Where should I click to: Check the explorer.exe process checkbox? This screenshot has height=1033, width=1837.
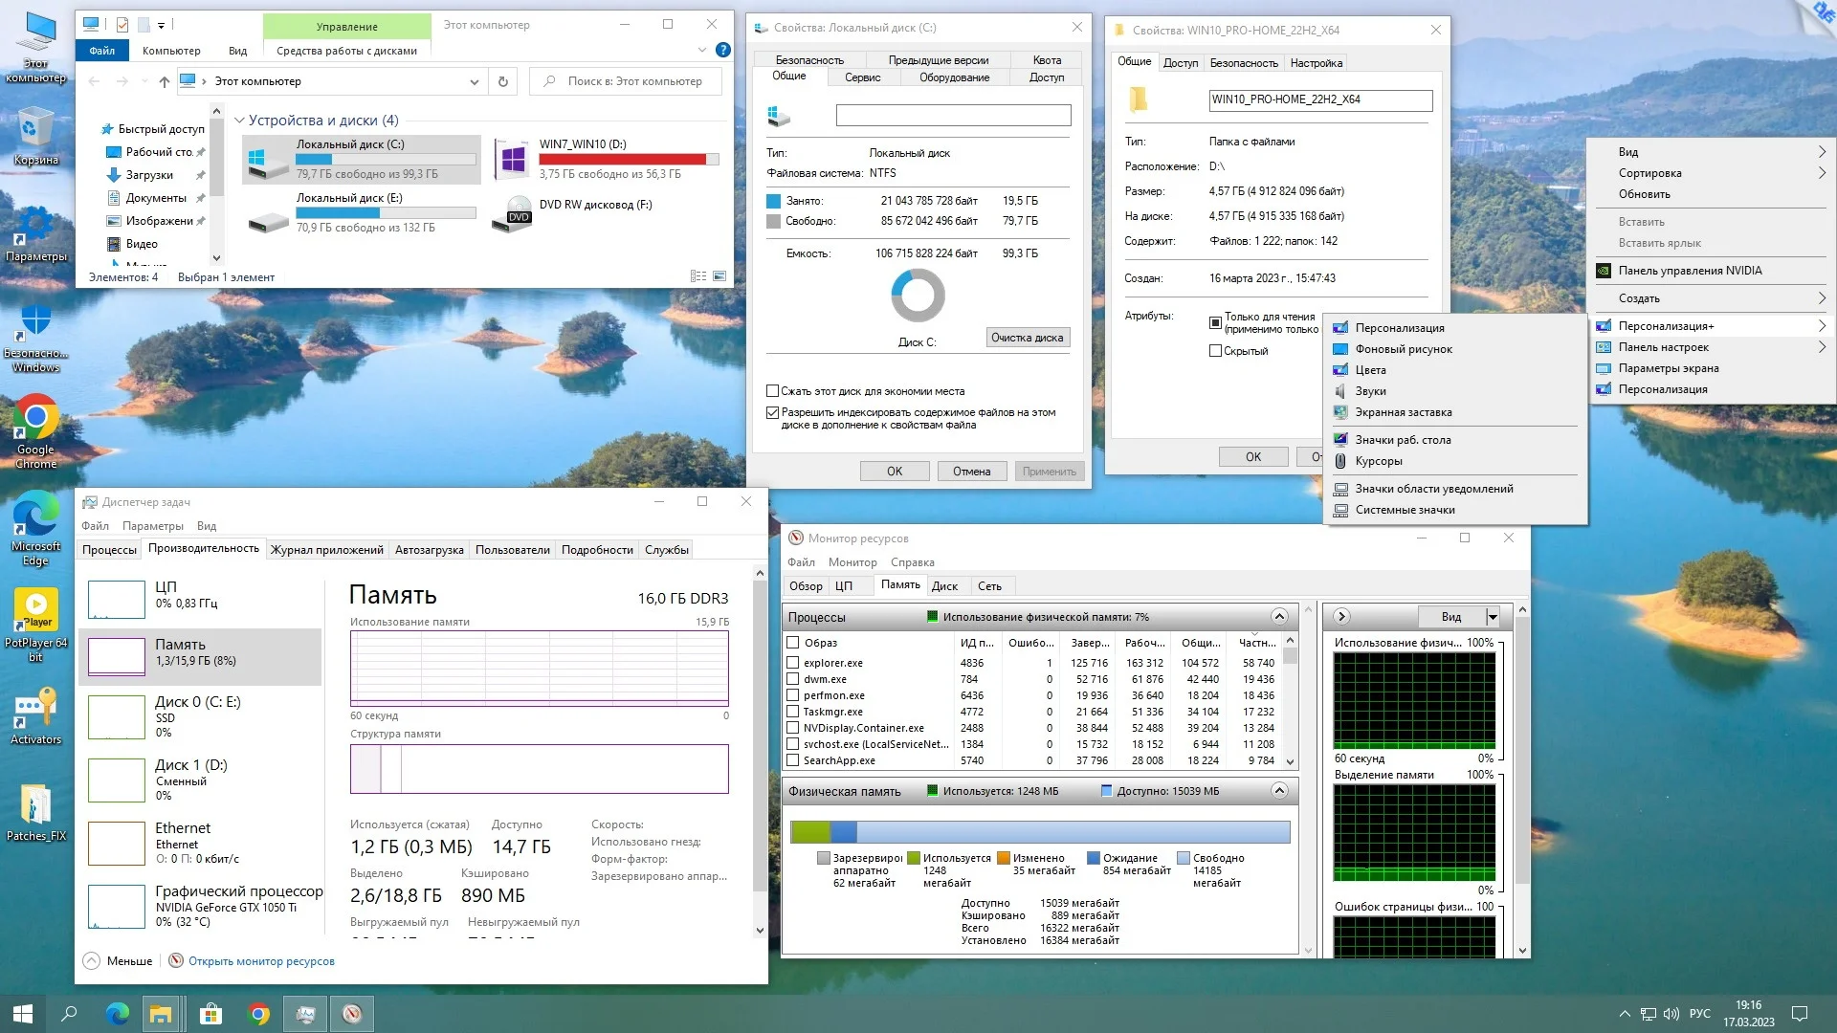click(792, 663)
